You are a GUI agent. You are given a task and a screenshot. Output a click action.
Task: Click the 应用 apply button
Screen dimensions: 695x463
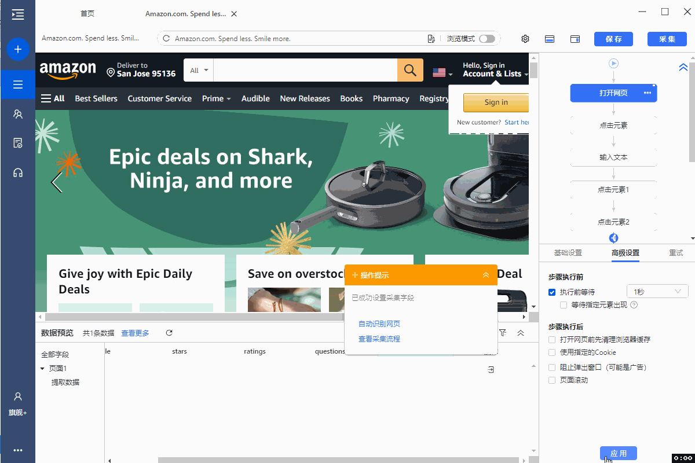click(619, 454)
